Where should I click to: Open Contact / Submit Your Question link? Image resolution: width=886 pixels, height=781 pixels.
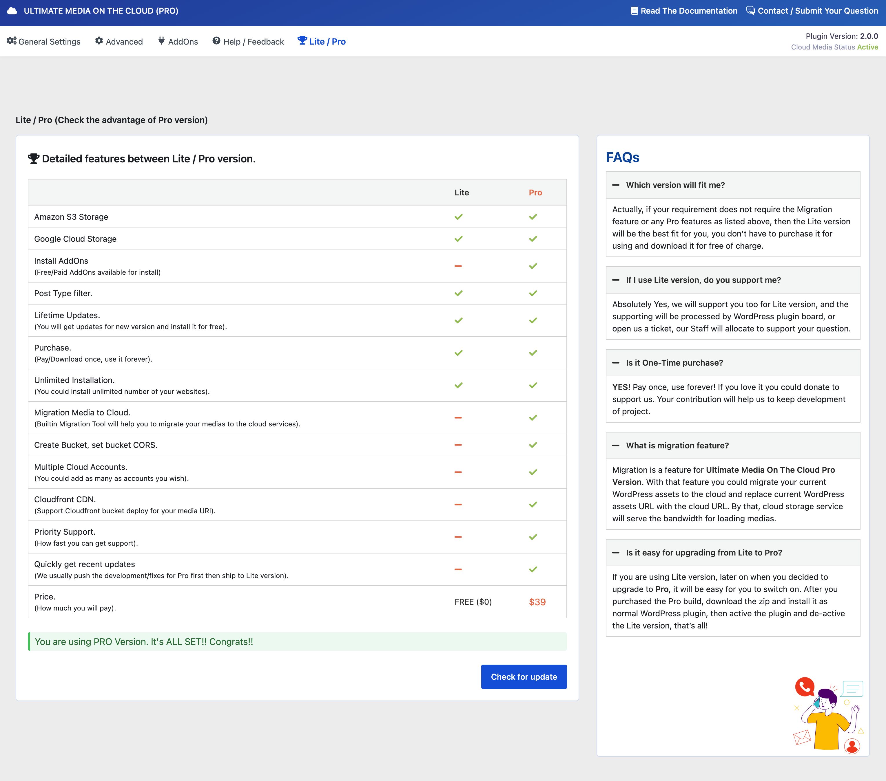pos(812,11)
